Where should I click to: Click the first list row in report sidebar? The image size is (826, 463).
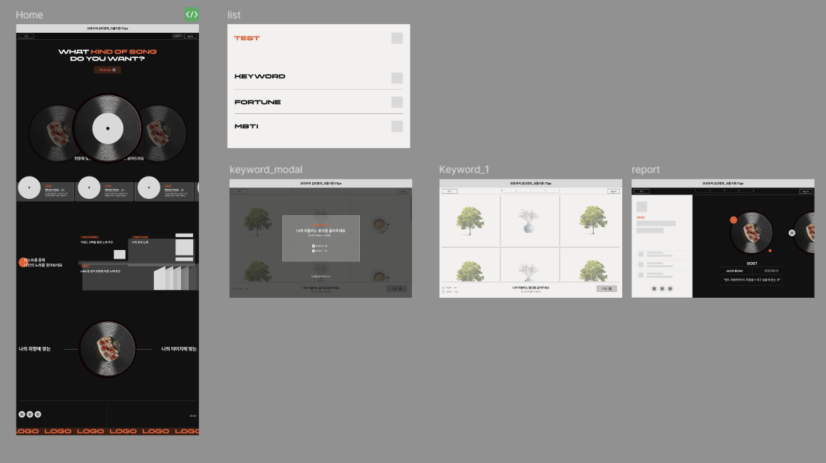662,254
